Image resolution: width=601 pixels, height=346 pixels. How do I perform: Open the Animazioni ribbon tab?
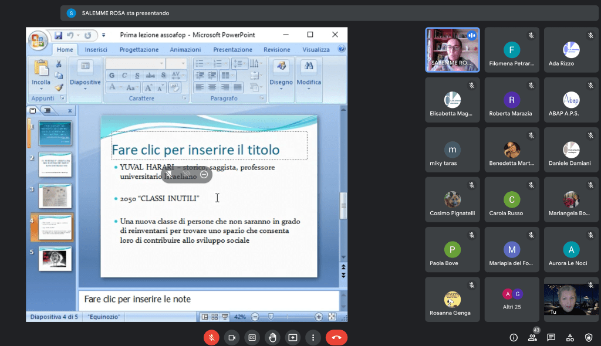[x=185, y=50]
